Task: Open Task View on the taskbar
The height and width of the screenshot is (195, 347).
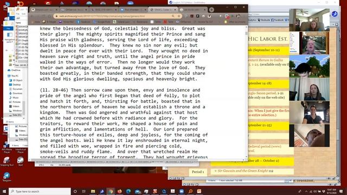Action: 84,191
